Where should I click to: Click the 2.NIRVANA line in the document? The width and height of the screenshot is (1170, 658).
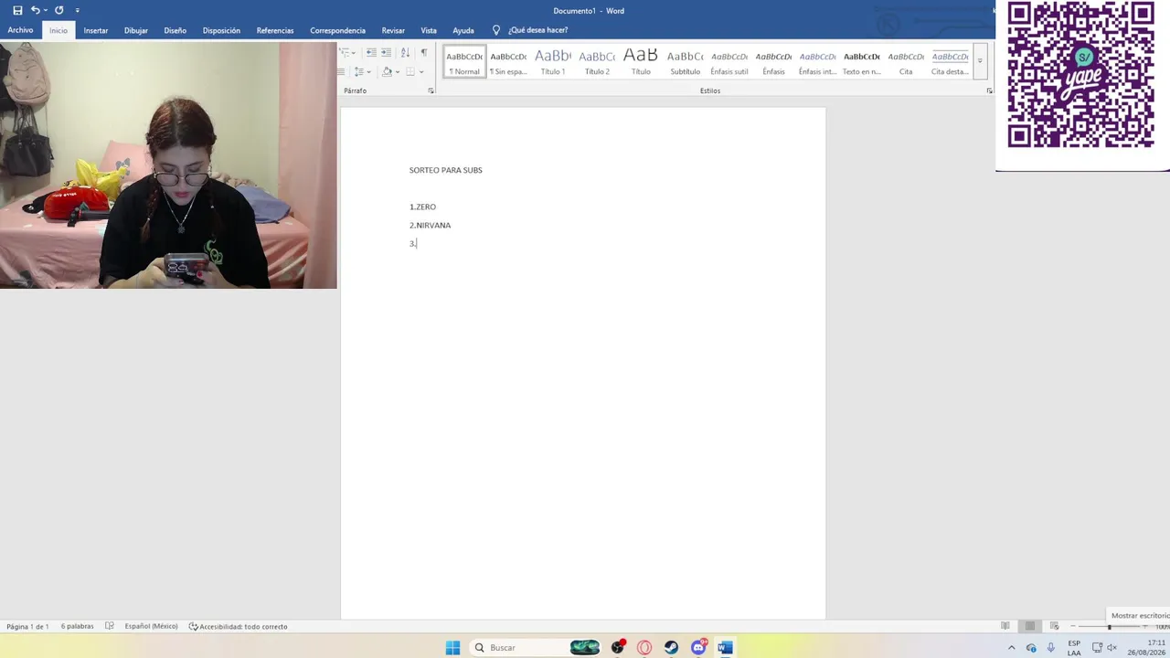click(x=430, y=225)
